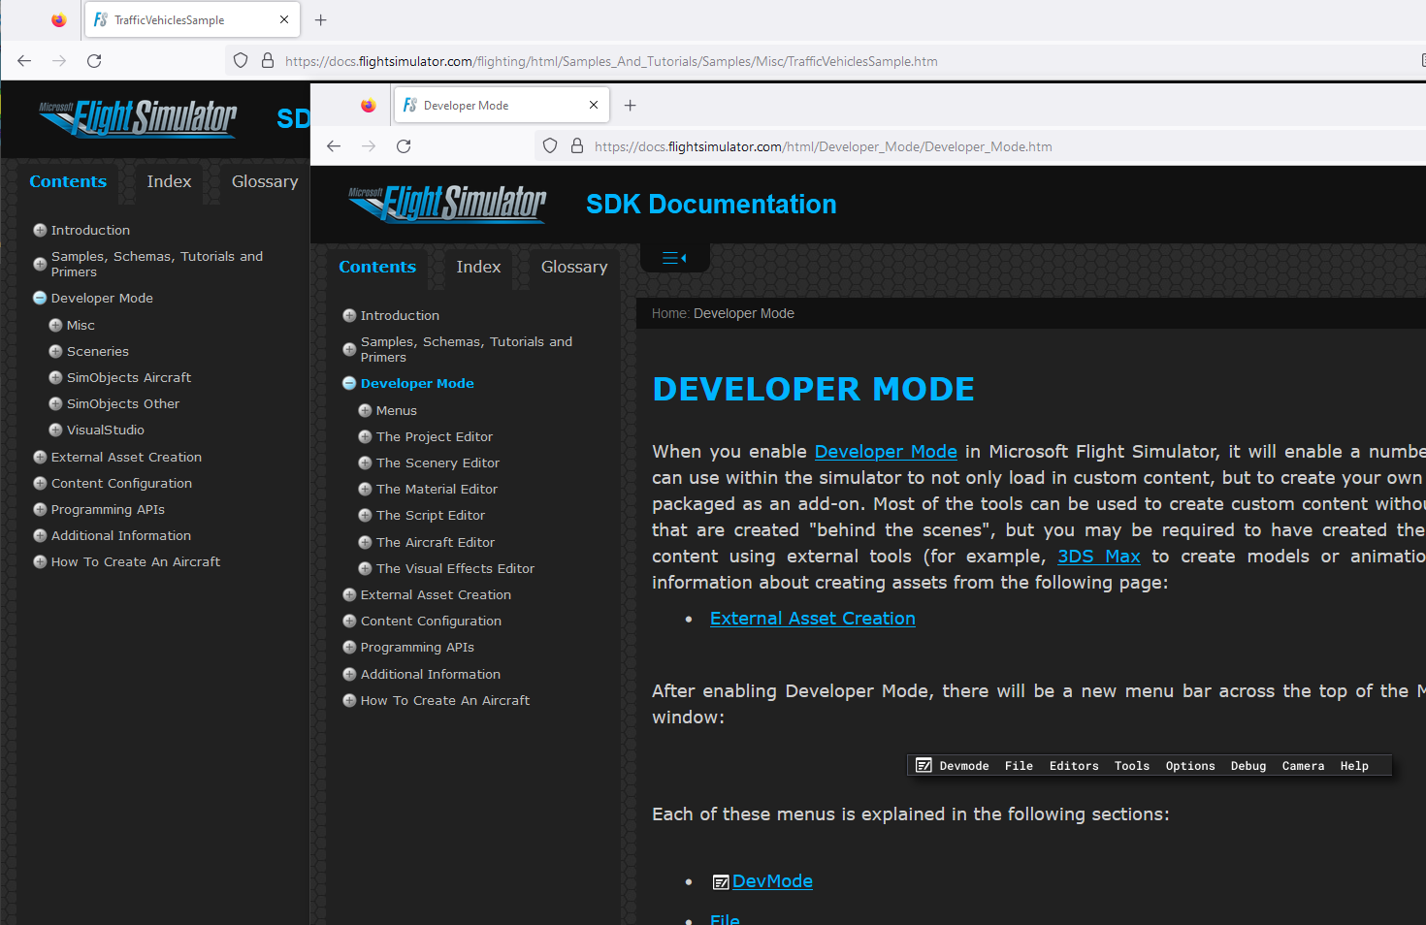1426x925 pixels.
Task: Expand the Sceneries node in the back window
Action: pos(55,352)
